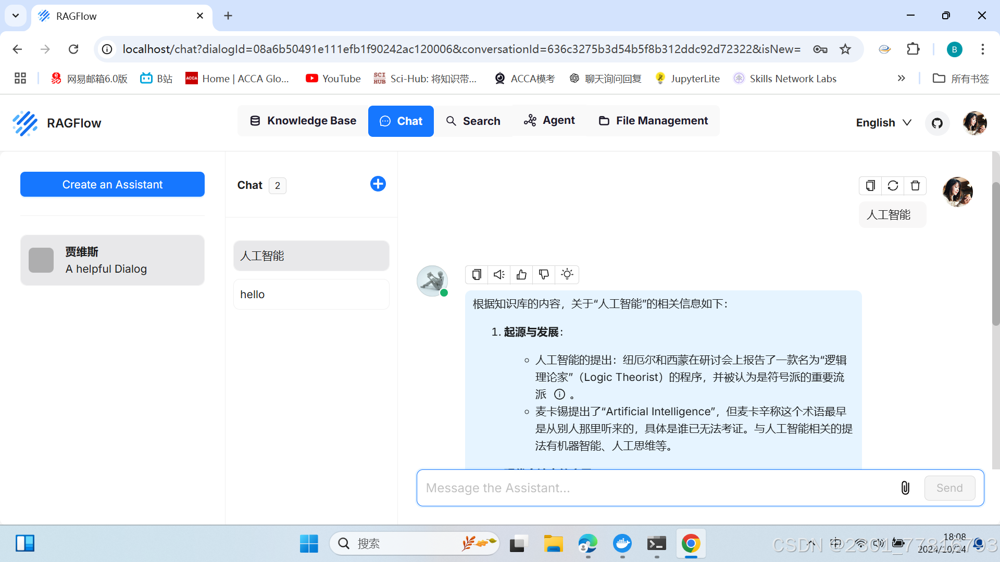Give thumbs up feedback

[521, 274]
